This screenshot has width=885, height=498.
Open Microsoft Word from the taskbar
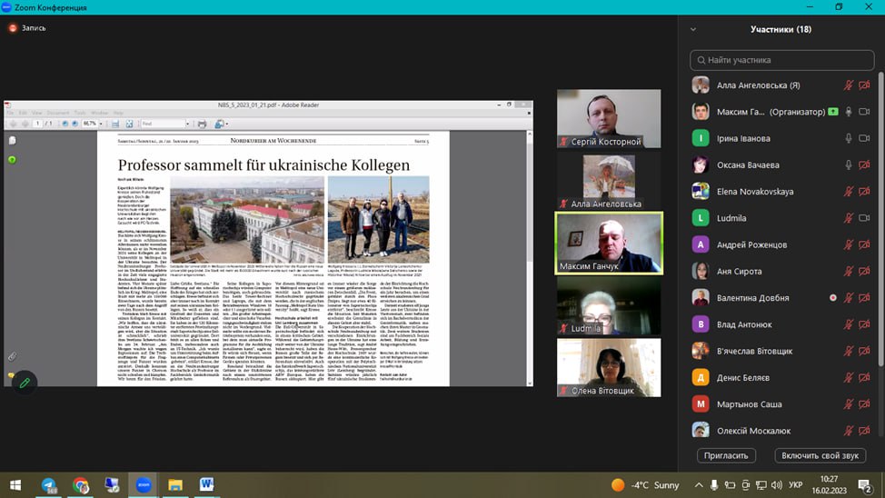tap(206, 485)
